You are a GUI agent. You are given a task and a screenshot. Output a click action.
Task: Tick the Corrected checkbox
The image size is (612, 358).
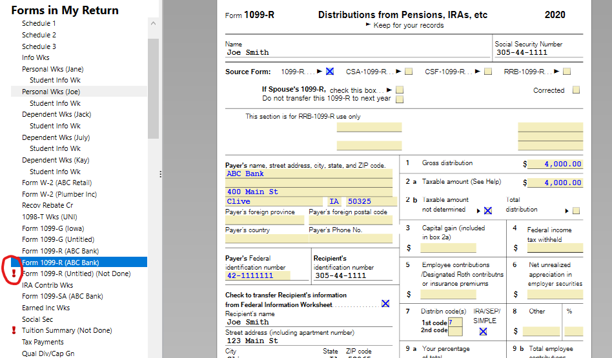pyautogui.click(x=576, y=90)
